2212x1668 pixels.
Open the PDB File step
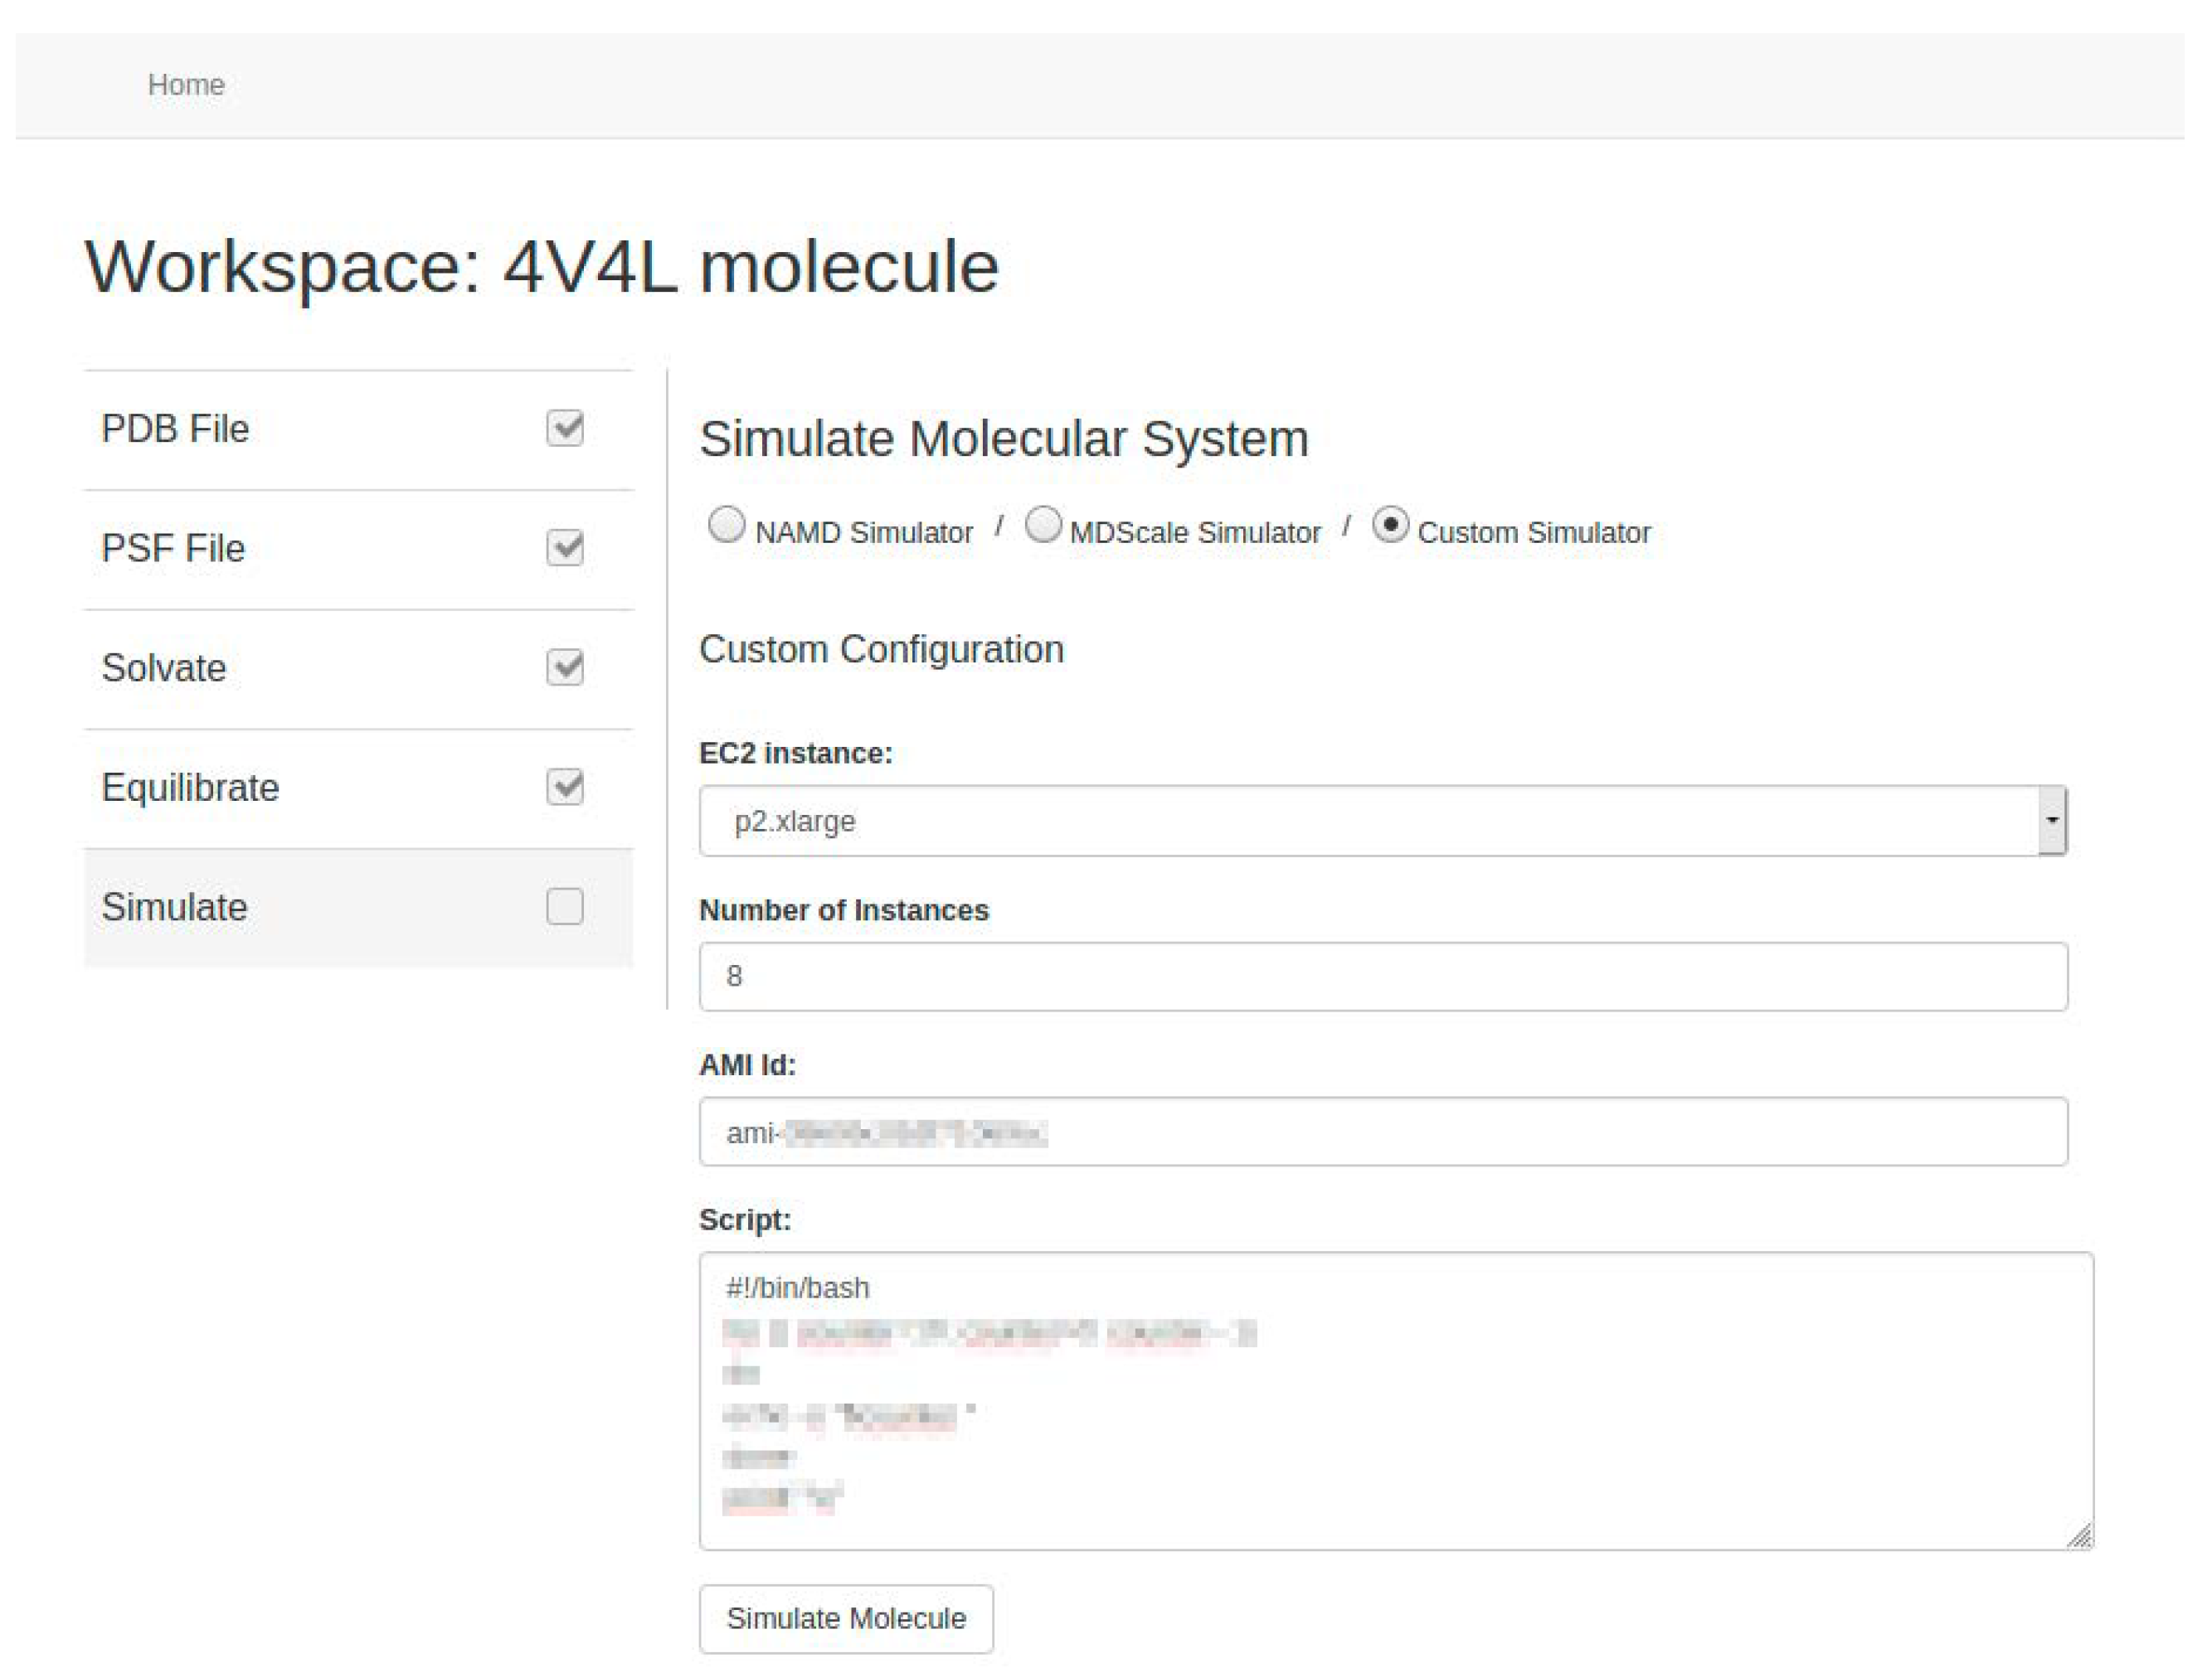pos(176,429)
